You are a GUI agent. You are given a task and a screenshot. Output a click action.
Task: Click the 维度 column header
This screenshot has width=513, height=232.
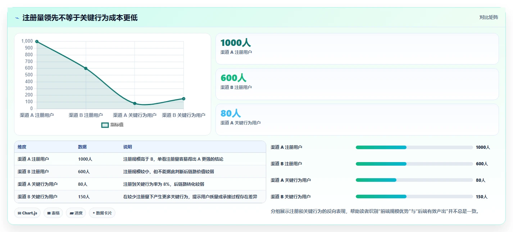pyautogui.click(x=22, y=147)
